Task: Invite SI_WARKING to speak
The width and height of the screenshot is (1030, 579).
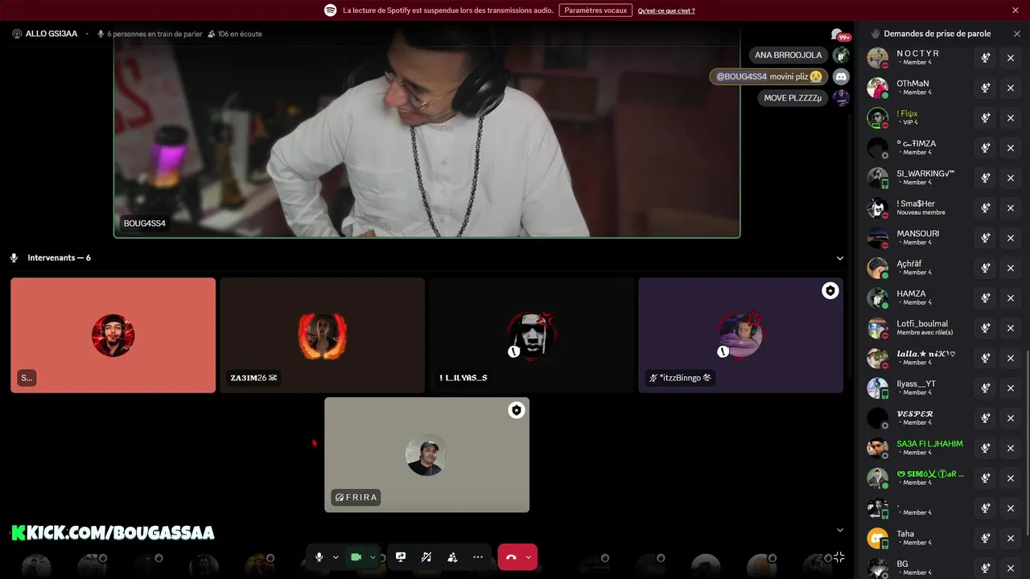Action: pyautogui.click(x=985, y=178)
